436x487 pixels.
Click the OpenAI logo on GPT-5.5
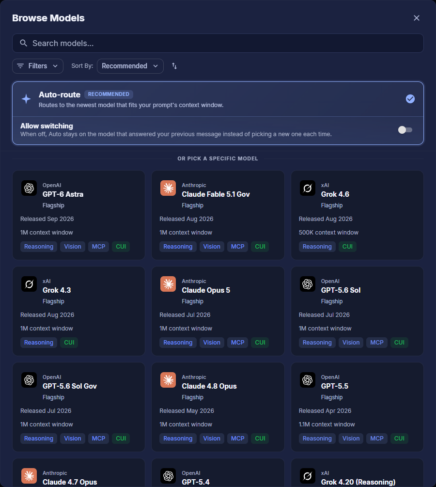tap(308, 380)
